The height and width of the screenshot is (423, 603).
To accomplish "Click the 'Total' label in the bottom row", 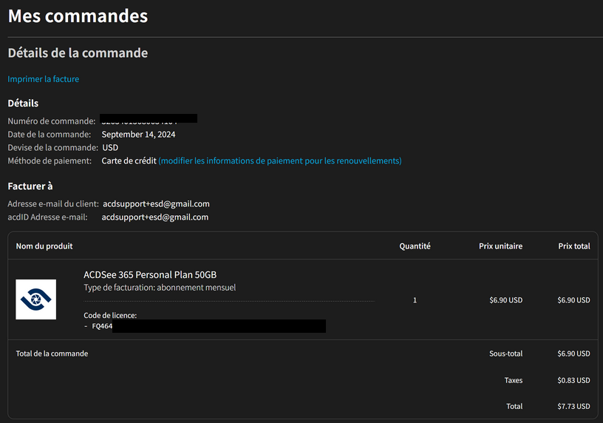I will coord(514,406).
